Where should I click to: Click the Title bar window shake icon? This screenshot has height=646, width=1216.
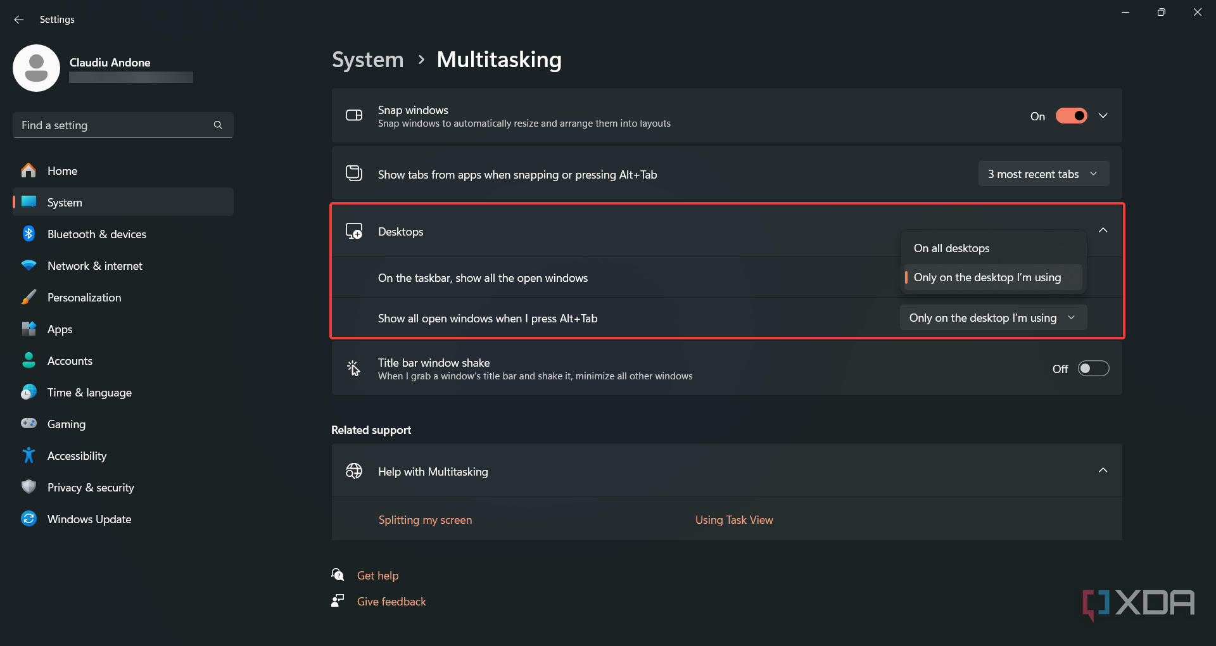pyautogui.click(x=354, y=368)
